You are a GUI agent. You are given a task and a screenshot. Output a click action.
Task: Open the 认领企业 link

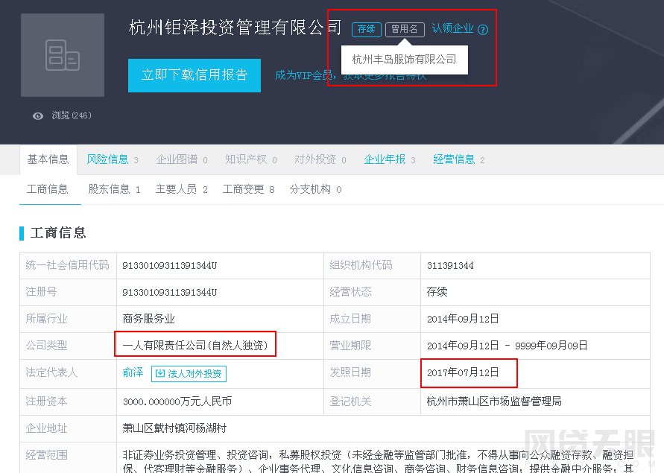(452, 29)
